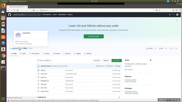
Task: Click the browser home icon
Action: 18,10
